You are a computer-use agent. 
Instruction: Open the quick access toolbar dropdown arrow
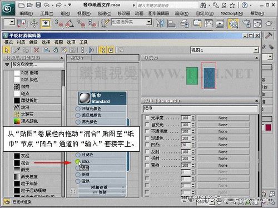pos(69,5)
